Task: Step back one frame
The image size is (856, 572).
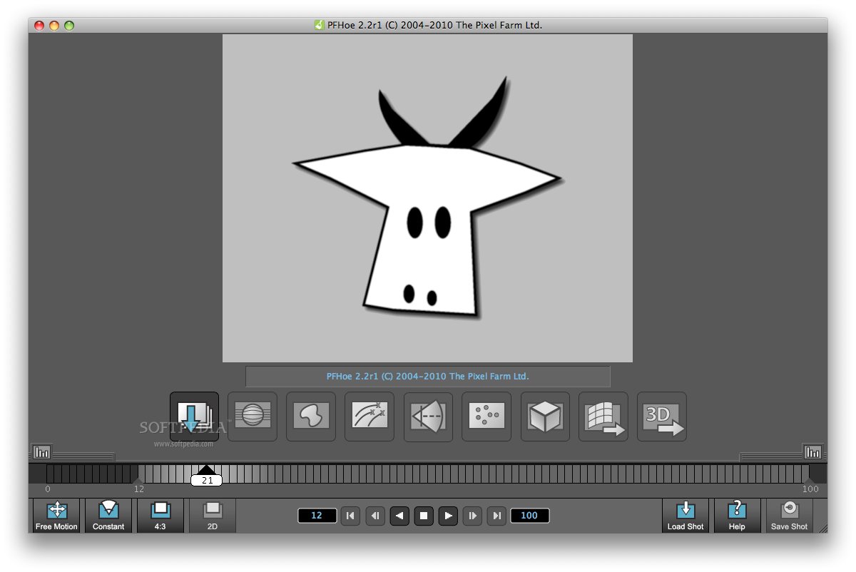Action: click(x=375, y=516)
